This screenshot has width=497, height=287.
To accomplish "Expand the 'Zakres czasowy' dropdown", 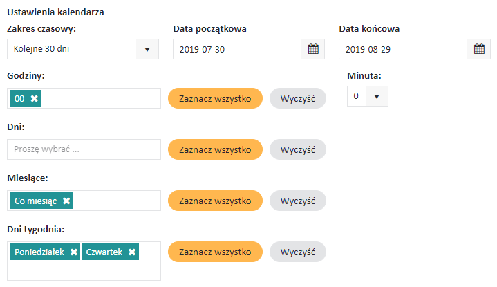I will tap(147, 49).
